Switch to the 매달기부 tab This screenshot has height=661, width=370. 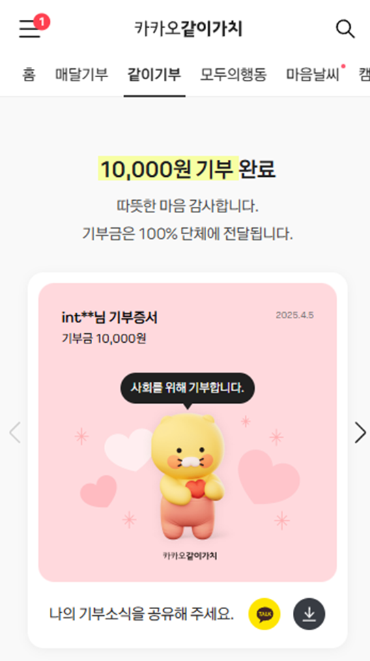click(82, 74)
